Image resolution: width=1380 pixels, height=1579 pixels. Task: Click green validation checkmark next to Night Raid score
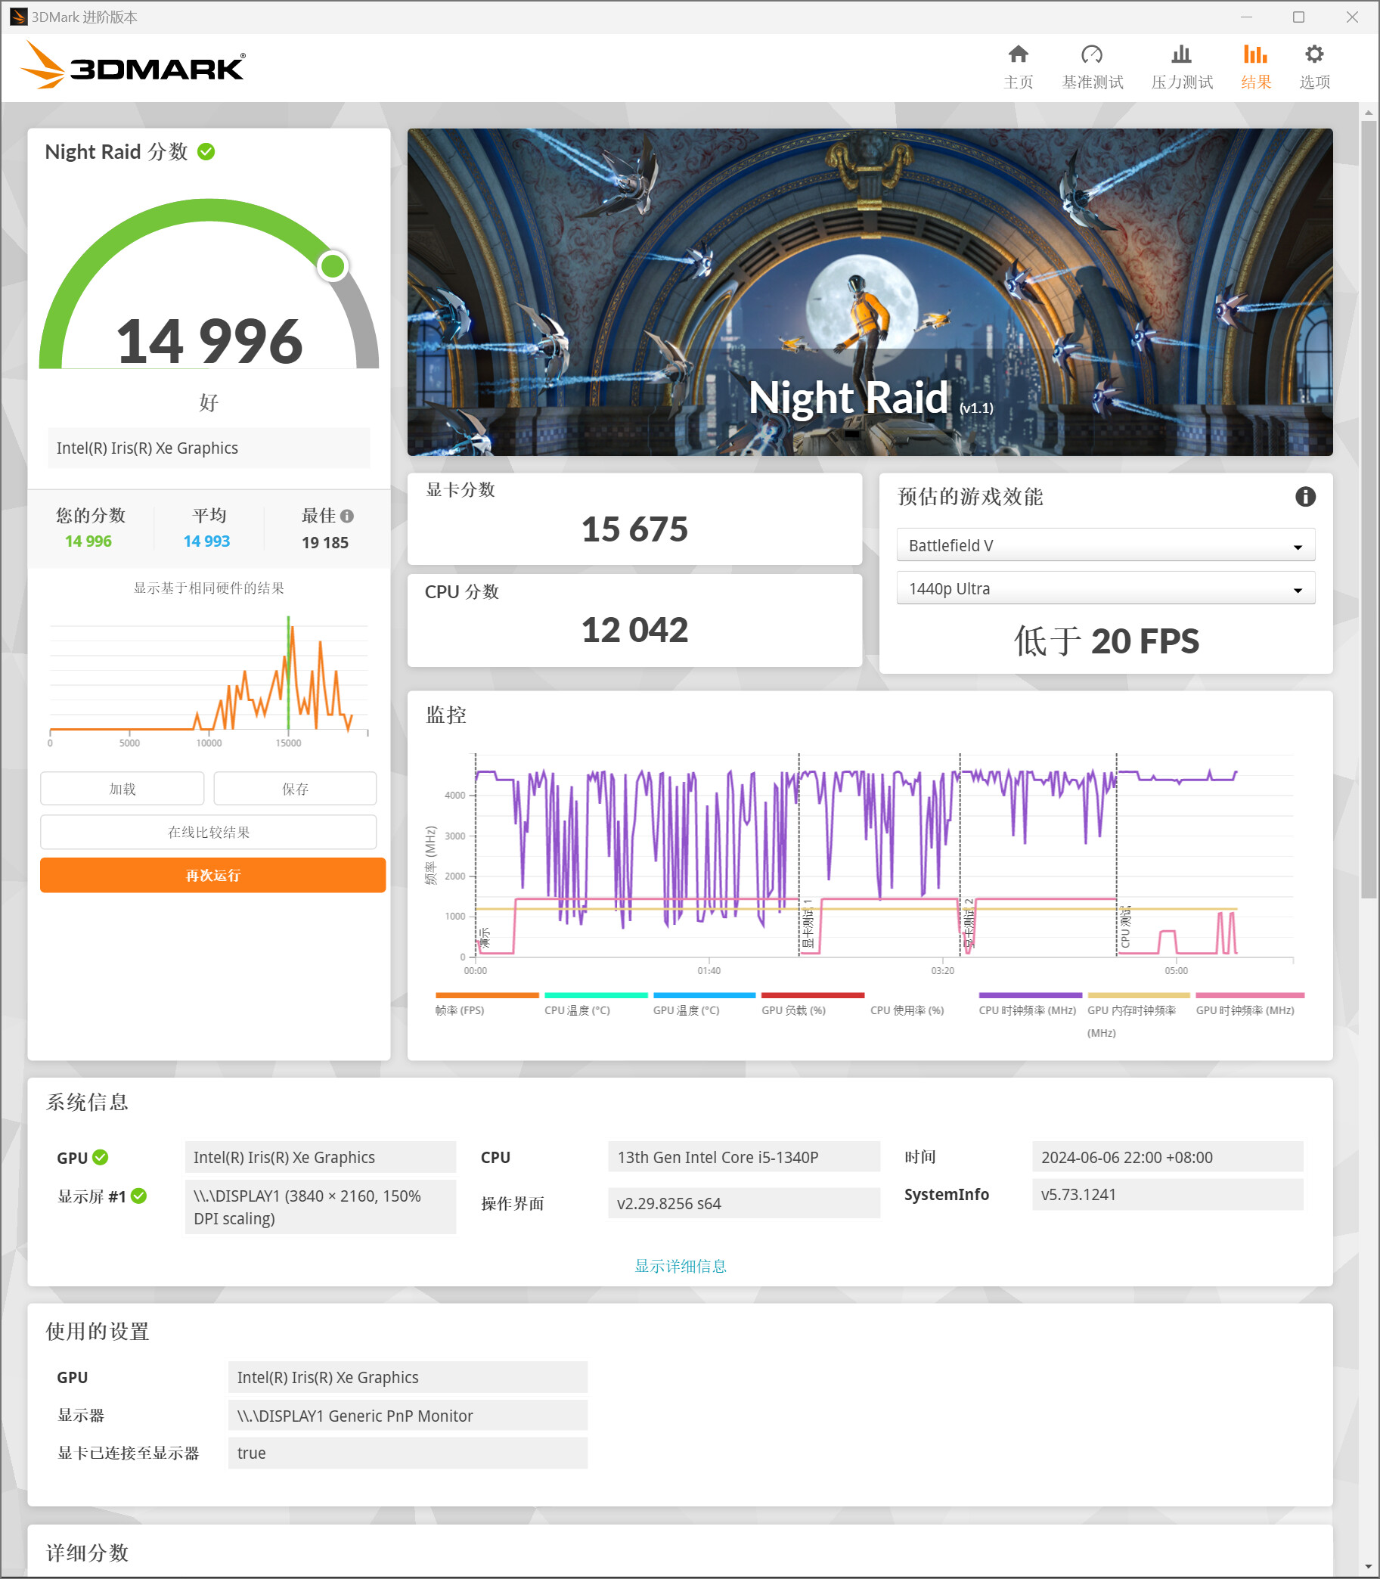point(206,152)
